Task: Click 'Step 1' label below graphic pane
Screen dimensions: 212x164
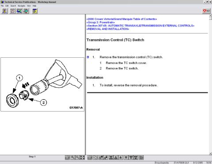Action: pyautogui.click(x=32, y=157)
